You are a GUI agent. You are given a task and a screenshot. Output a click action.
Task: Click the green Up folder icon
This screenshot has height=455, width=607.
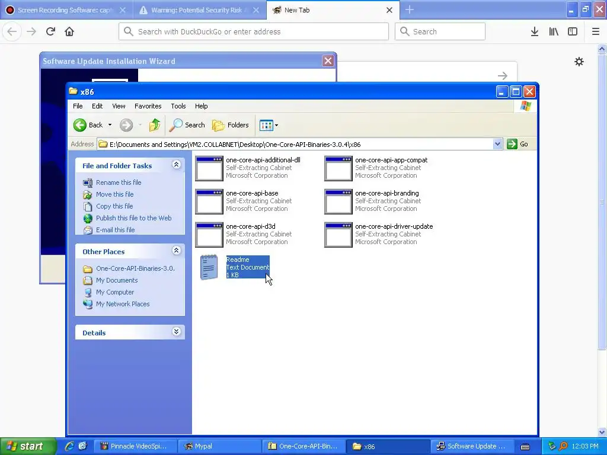(155, 125)
